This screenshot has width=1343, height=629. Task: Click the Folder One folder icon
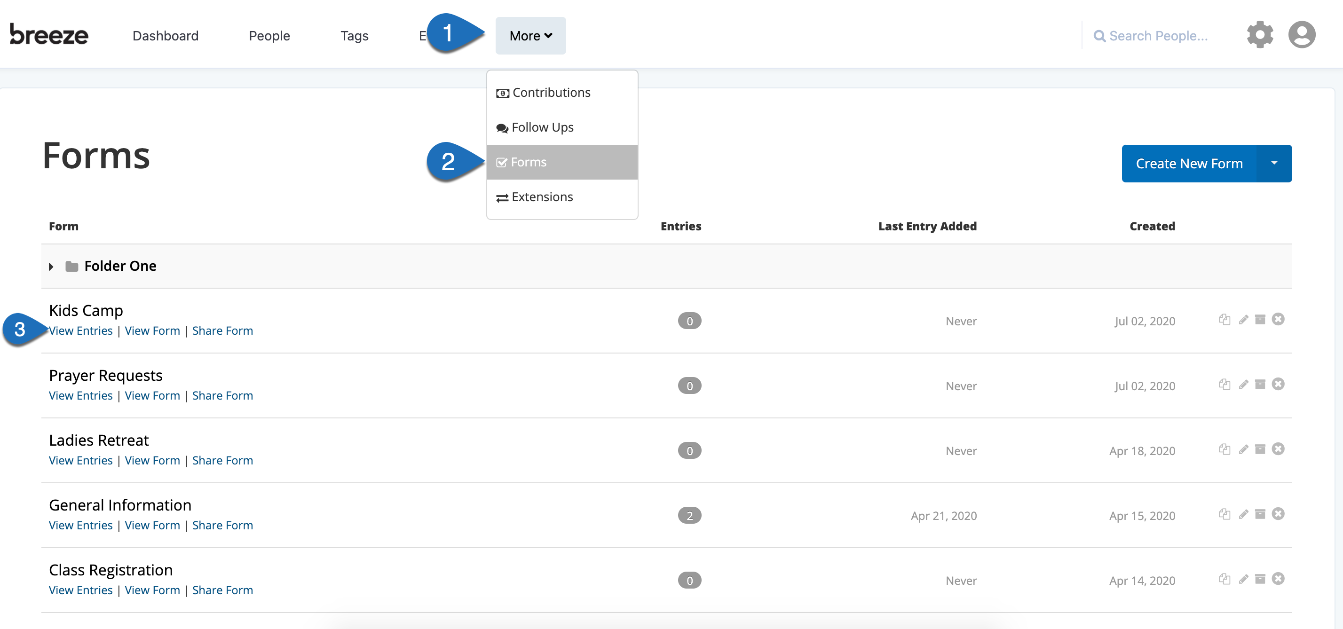pos(72,266)
